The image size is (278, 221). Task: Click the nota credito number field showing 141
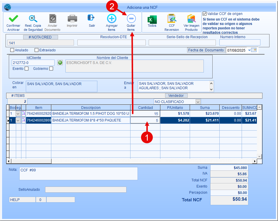[x=40, y=43]
